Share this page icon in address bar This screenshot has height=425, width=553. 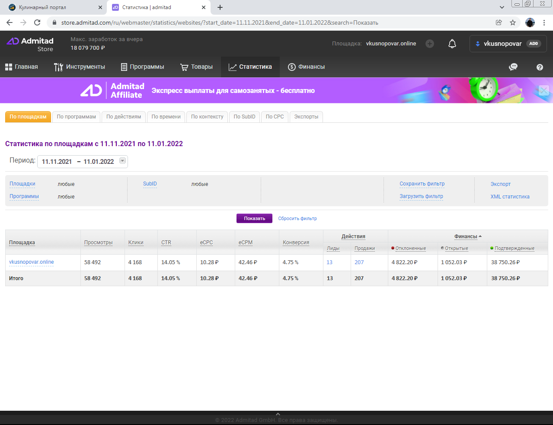click(x=499, y=22)
